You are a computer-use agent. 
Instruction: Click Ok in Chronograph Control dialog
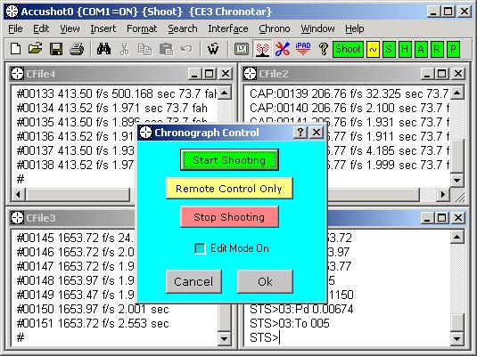coord(265,281)
